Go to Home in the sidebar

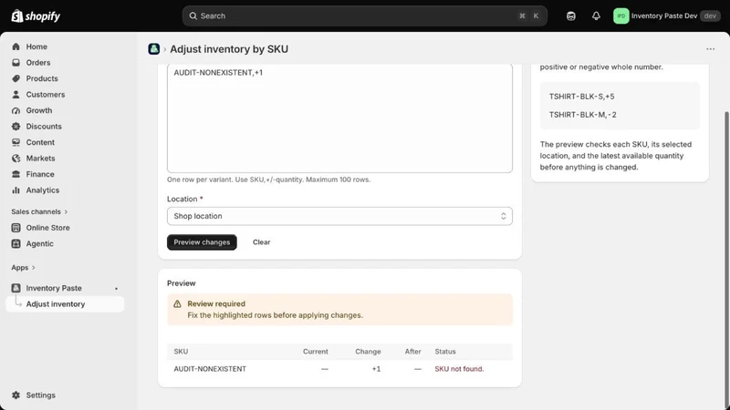(x=36, y=46)
